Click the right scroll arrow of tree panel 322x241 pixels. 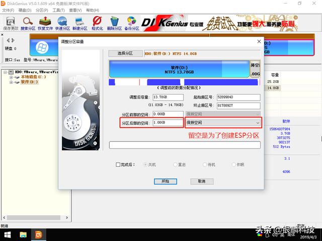coord(67,217)
